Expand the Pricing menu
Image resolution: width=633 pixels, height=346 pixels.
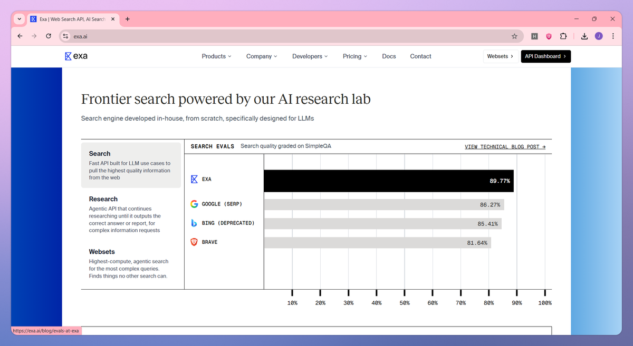(x=355, y=56)
